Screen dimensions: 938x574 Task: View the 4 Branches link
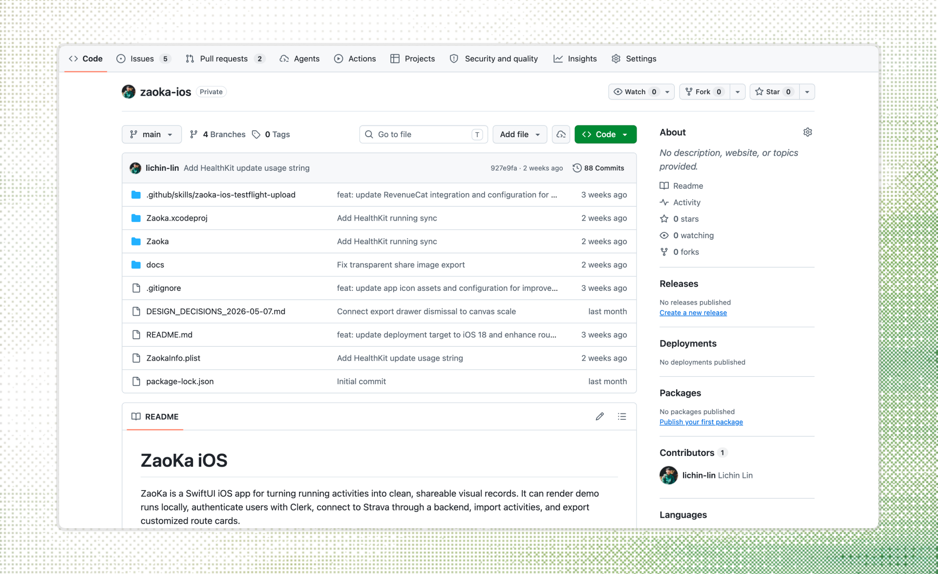click(217, 134)
